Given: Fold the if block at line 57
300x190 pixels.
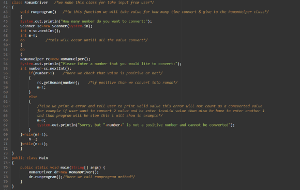Looking at the screenshot, I should point(9,78).
